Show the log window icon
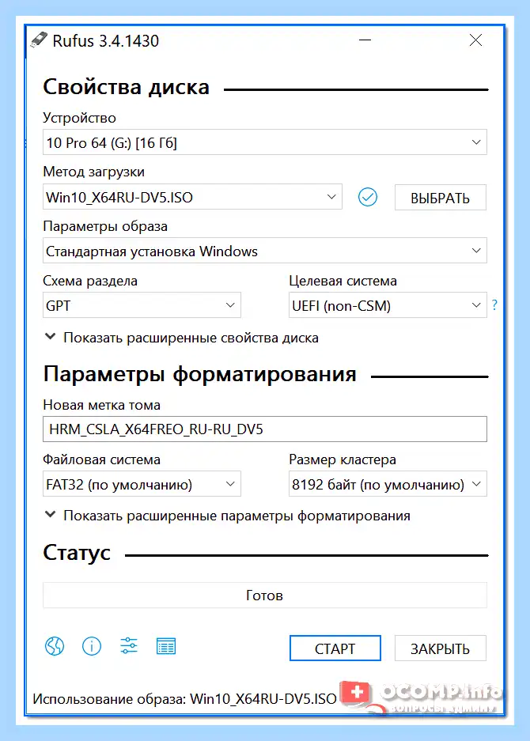Screen dimensions: 530x741 [166, 646]
